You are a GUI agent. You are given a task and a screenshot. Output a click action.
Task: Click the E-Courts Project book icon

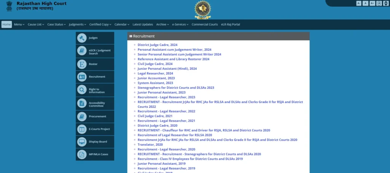coord(82,129)
